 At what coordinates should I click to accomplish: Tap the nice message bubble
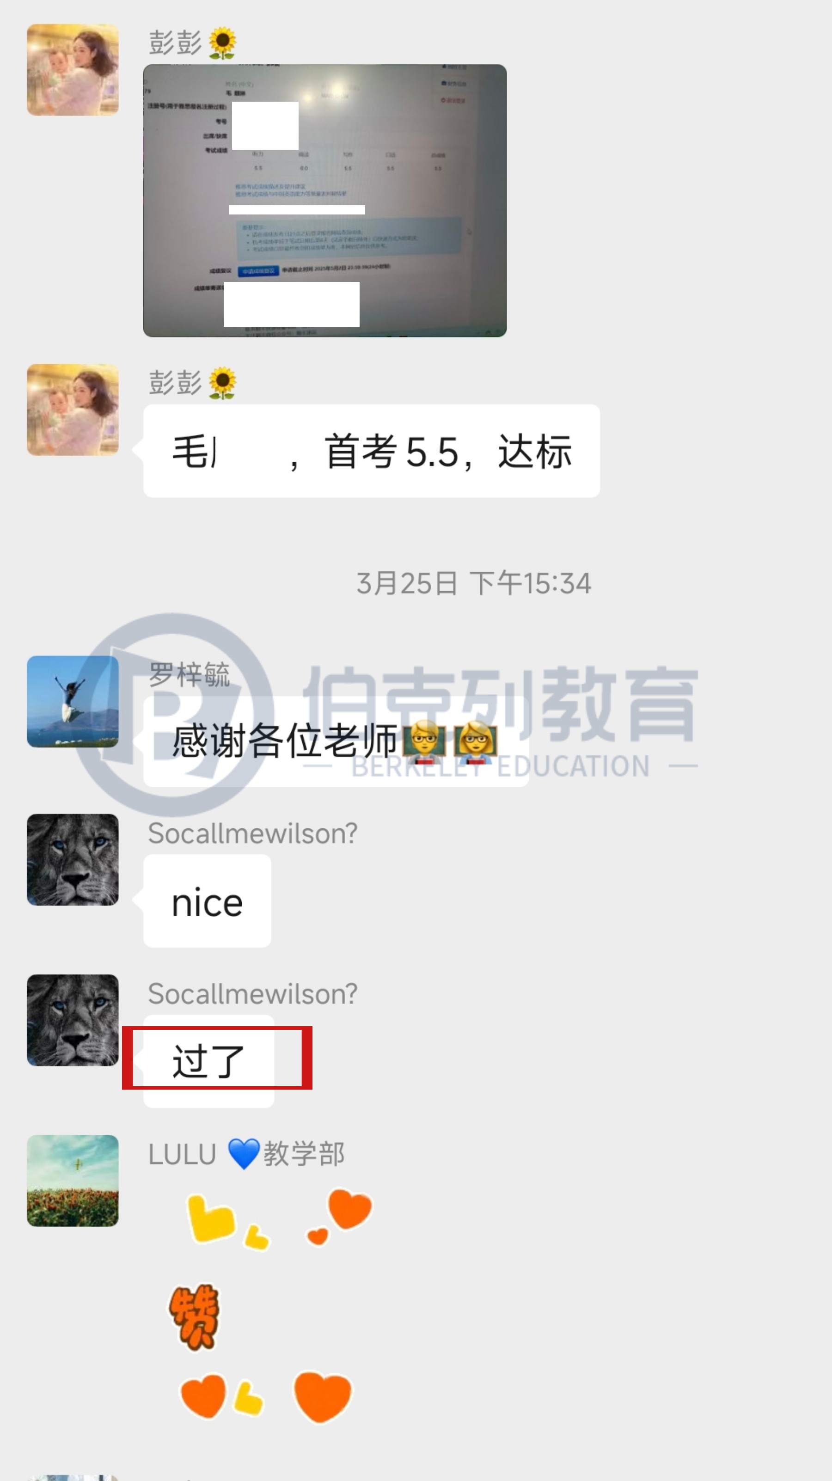click(207, 901)
